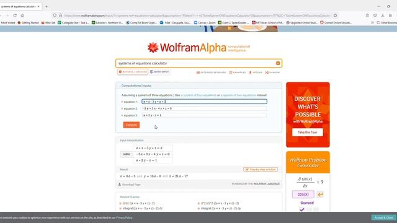The image size is (397, 223).
Task: Open the Downloads toolbar icon
Action: (383, 15)
